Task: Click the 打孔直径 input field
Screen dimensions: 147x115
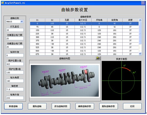Action: [x=15, y=30]
